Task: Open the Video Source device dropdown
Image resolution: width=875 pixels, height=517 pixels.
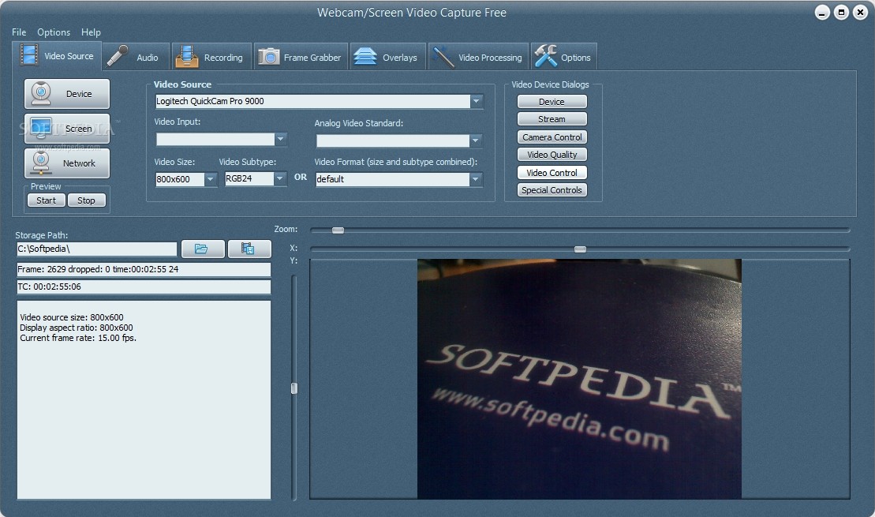Action: (x=476, y=102)
